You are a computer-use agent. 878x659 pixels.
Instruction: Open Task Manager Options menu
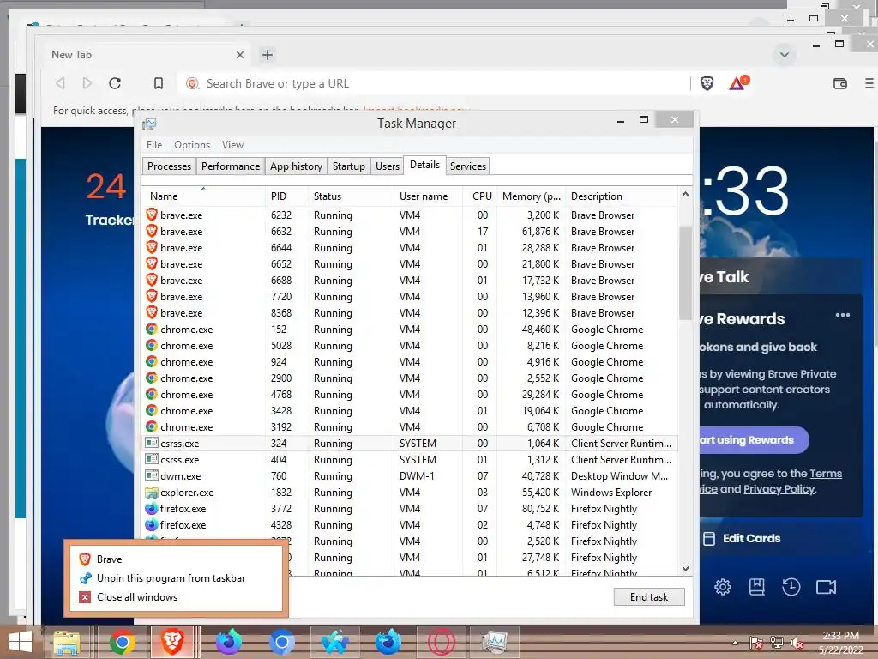click(x=192, y=145)
